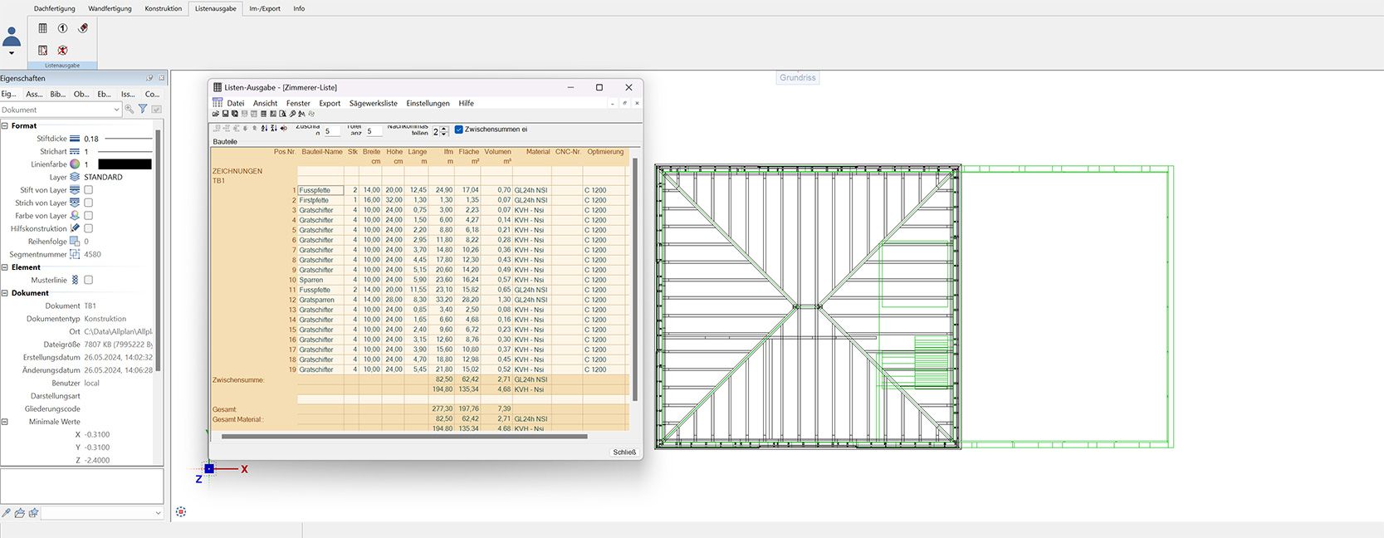
Task: Click the Schließ button
Action: click(624, 452)
